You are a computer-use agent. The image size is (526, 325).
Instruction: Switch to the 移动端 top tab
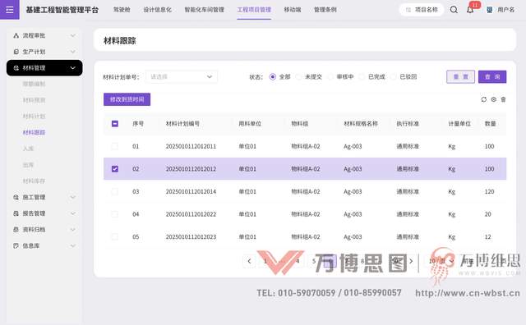click(293, 10)
